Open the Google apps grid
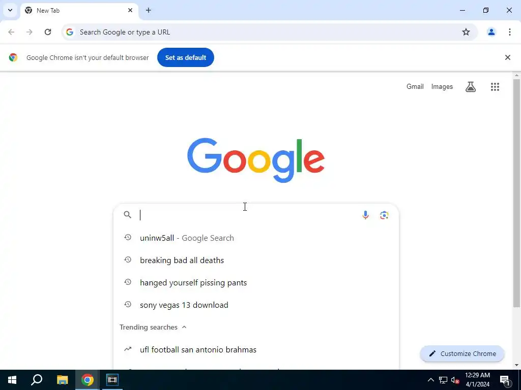 point(495,87)
